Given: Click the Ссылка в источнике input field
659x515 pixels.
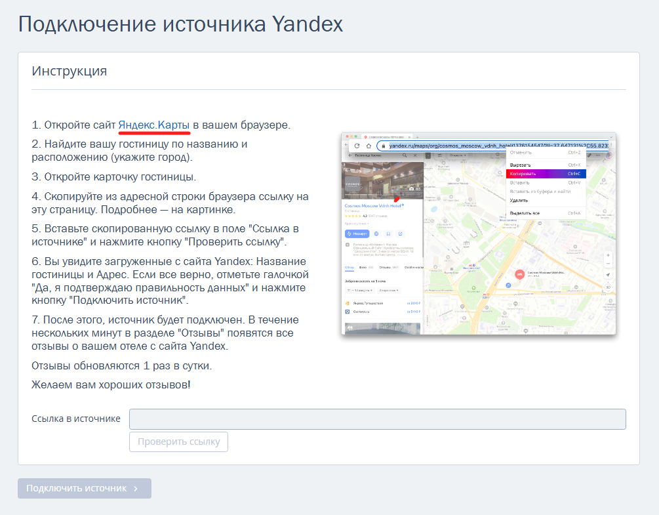Looking at the screenshot, I should click(x=378, y=419).
